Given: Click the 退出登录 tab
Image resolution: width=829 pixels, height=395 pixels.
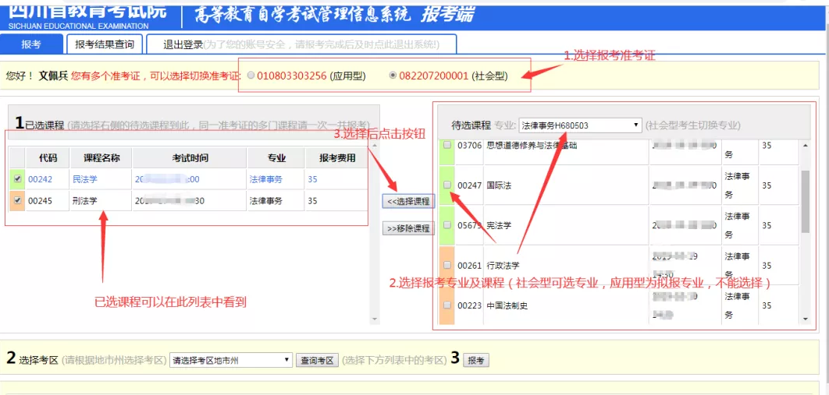Looking at the screenshot, I should point(301,44).
